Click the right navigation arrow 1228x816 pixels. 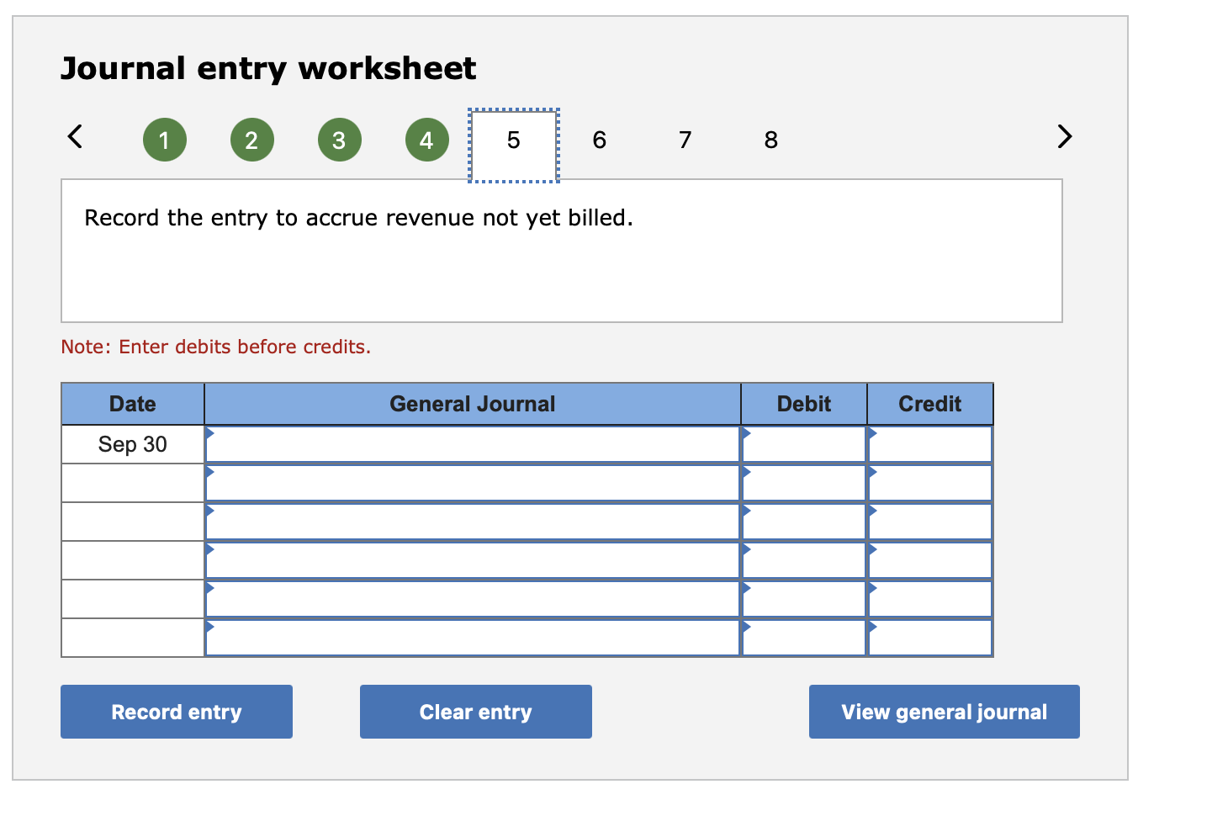pos(1063,137)
